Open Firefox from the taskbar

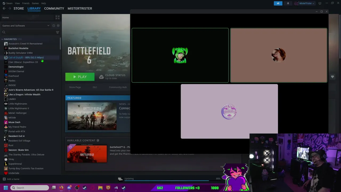tap(61, 188)
